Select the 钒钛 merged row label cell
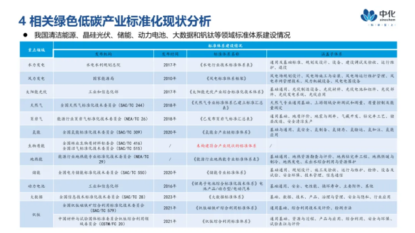This screenshot has width=415, height=233. [36, 214]
